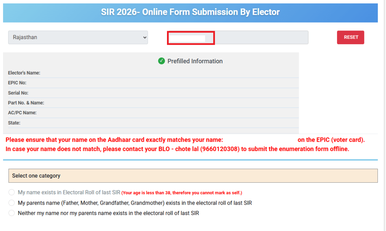Click the Prefilled Information heading text
386x231 pixels.
tap(195, 61)
